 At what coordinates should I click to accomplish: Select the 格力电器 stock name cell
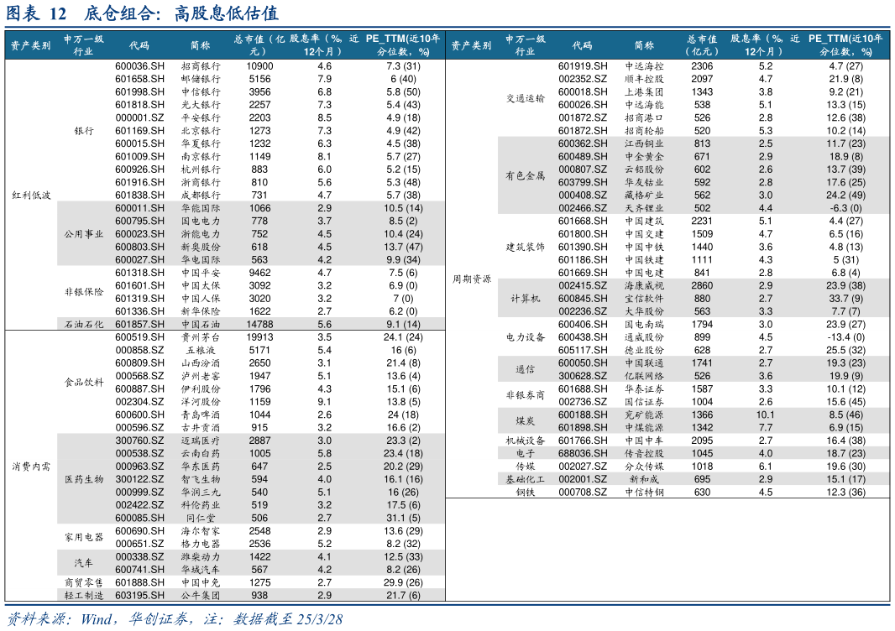tap(201, 544)
